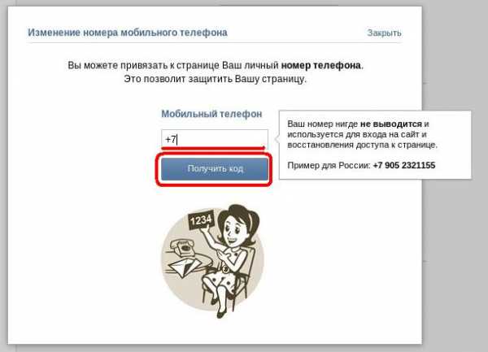The width and height of the screenshot is (488, 352).
Task: Click the Это позволит защитить Вашу страницу line
Action: (x=215, y=79)
